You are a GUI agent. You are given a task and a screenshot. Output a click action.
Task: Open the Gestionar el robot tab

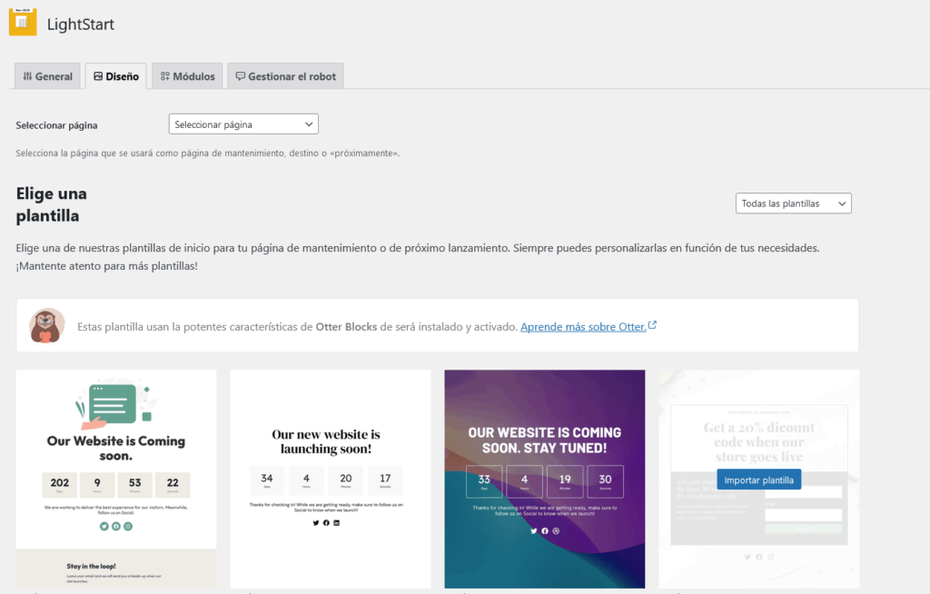pos(285,75)
